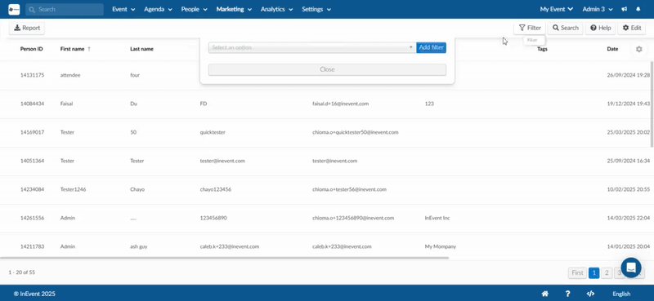This screenshot has height=301, width=654.
Task: Open the announcements megaphone icon
Action: tap(625, 9)
